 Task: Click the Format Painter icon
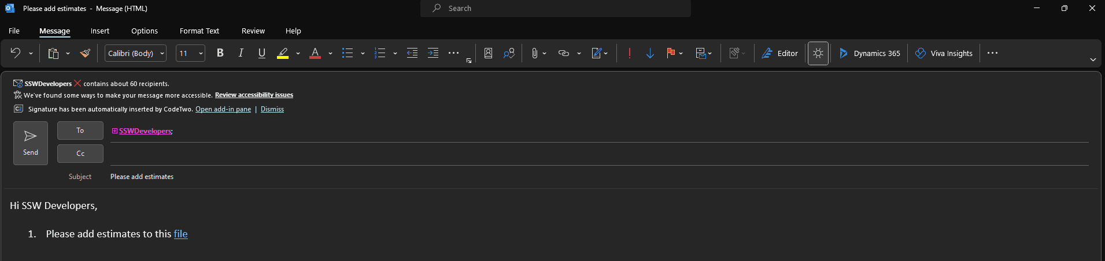pyautogui.click(x=85, y=53)
